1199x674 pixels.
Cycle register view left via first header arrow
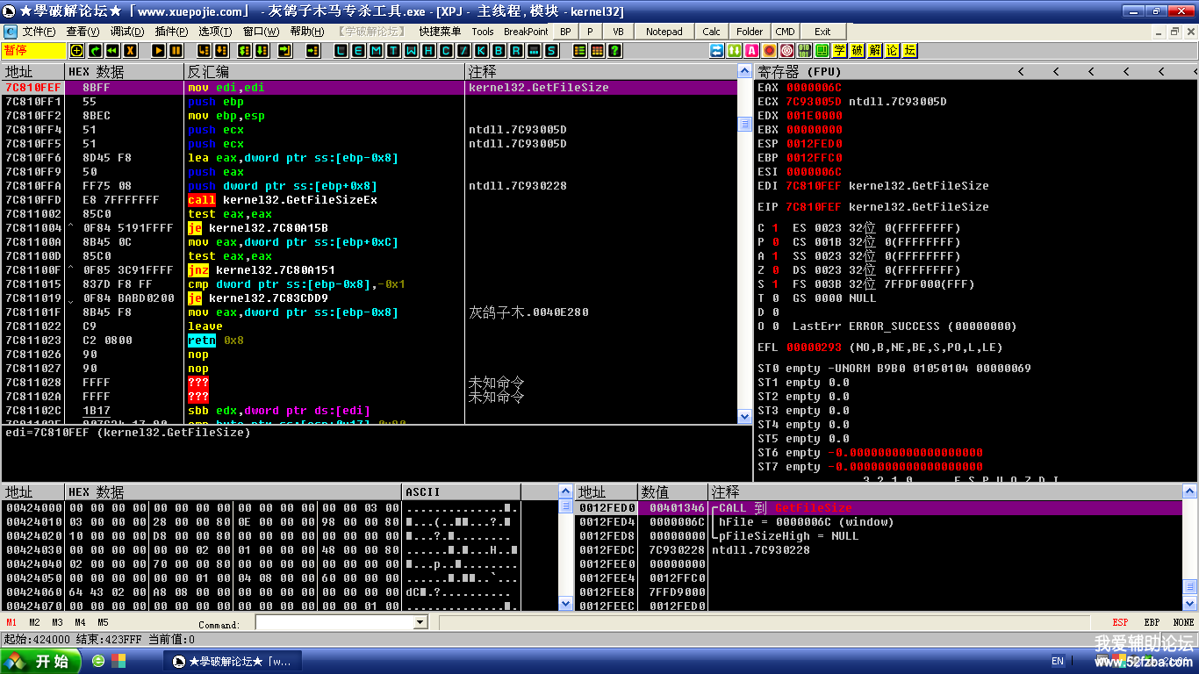coord(1020,71)
